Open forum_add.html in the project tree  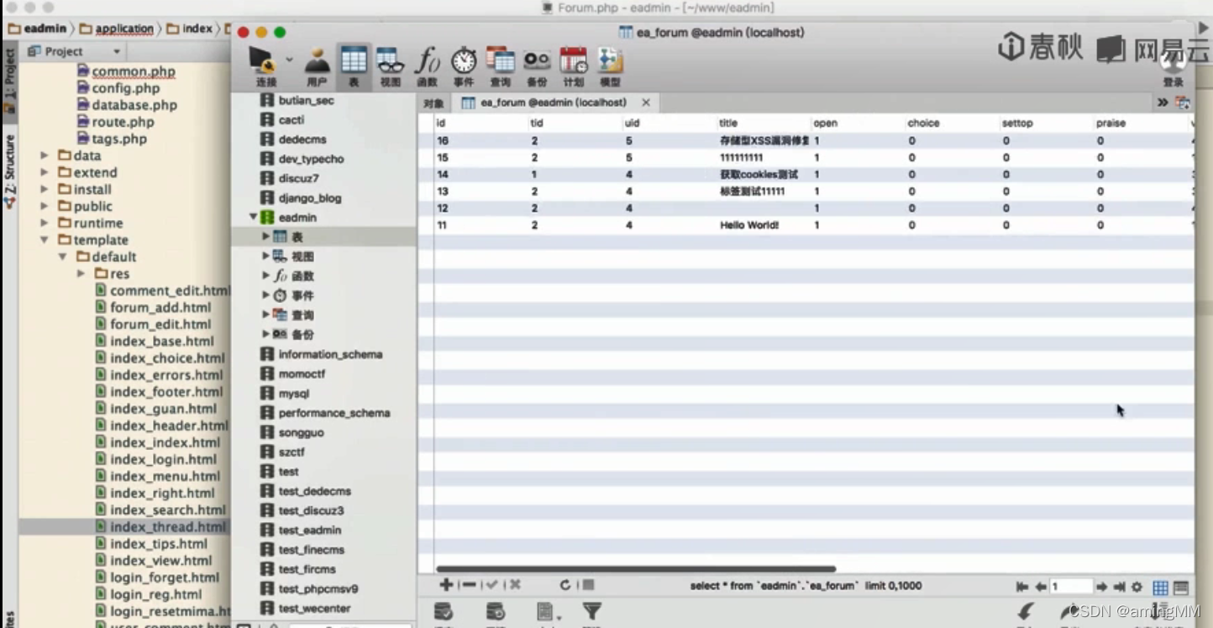160,307
